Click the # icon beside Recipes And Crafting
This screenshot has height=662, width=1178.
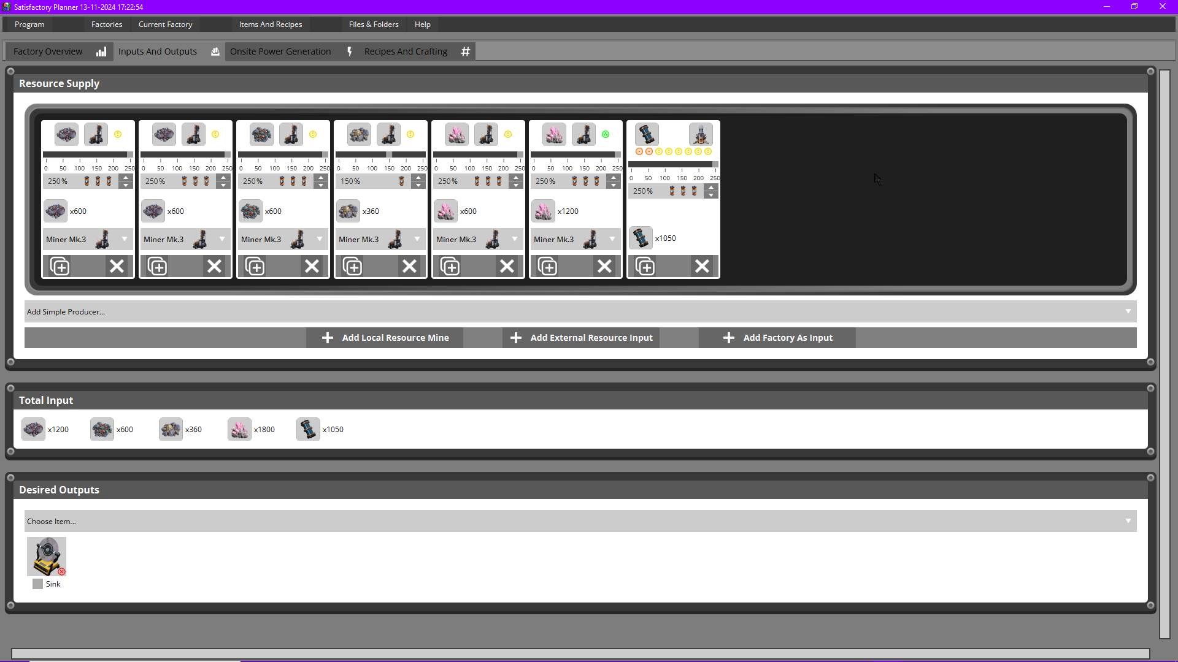click(466, 51)
